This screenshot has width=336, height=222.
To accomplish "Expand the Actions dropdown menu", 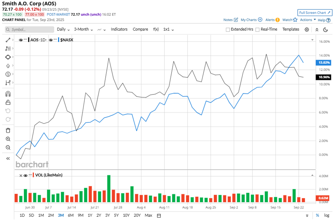I will click(x=308, y=20).
